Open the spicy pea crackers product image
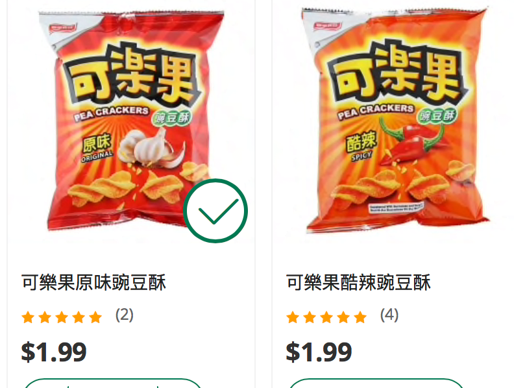 (x=396, y=121)
